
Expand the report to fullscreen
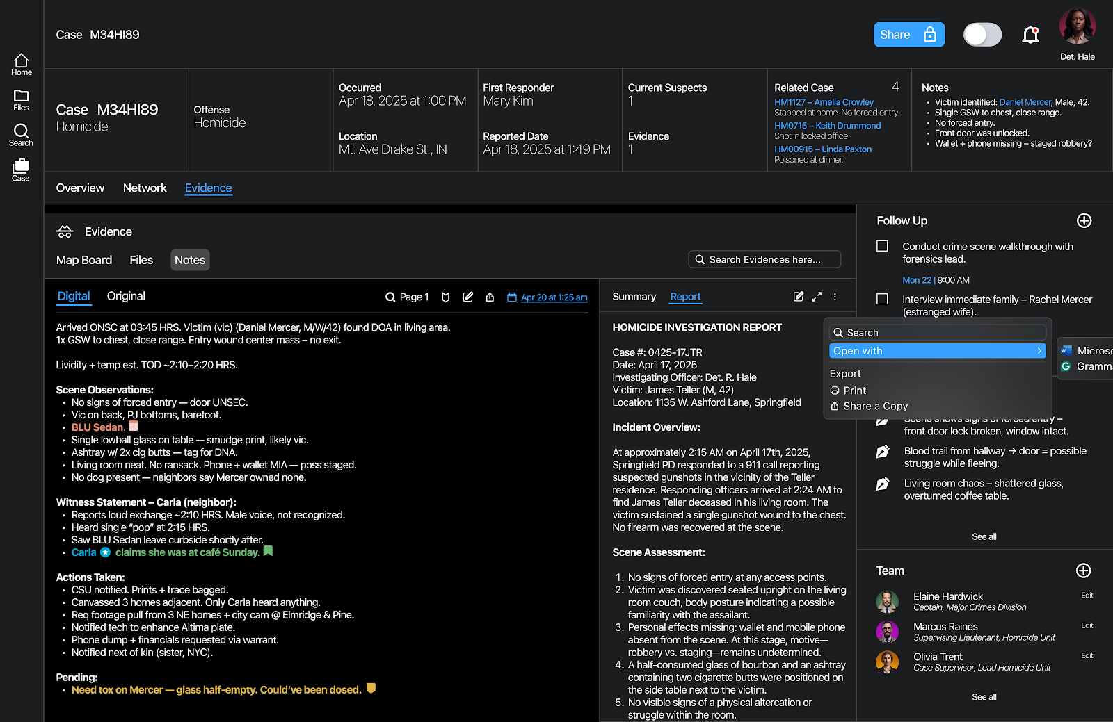click(x=817, y=297)
